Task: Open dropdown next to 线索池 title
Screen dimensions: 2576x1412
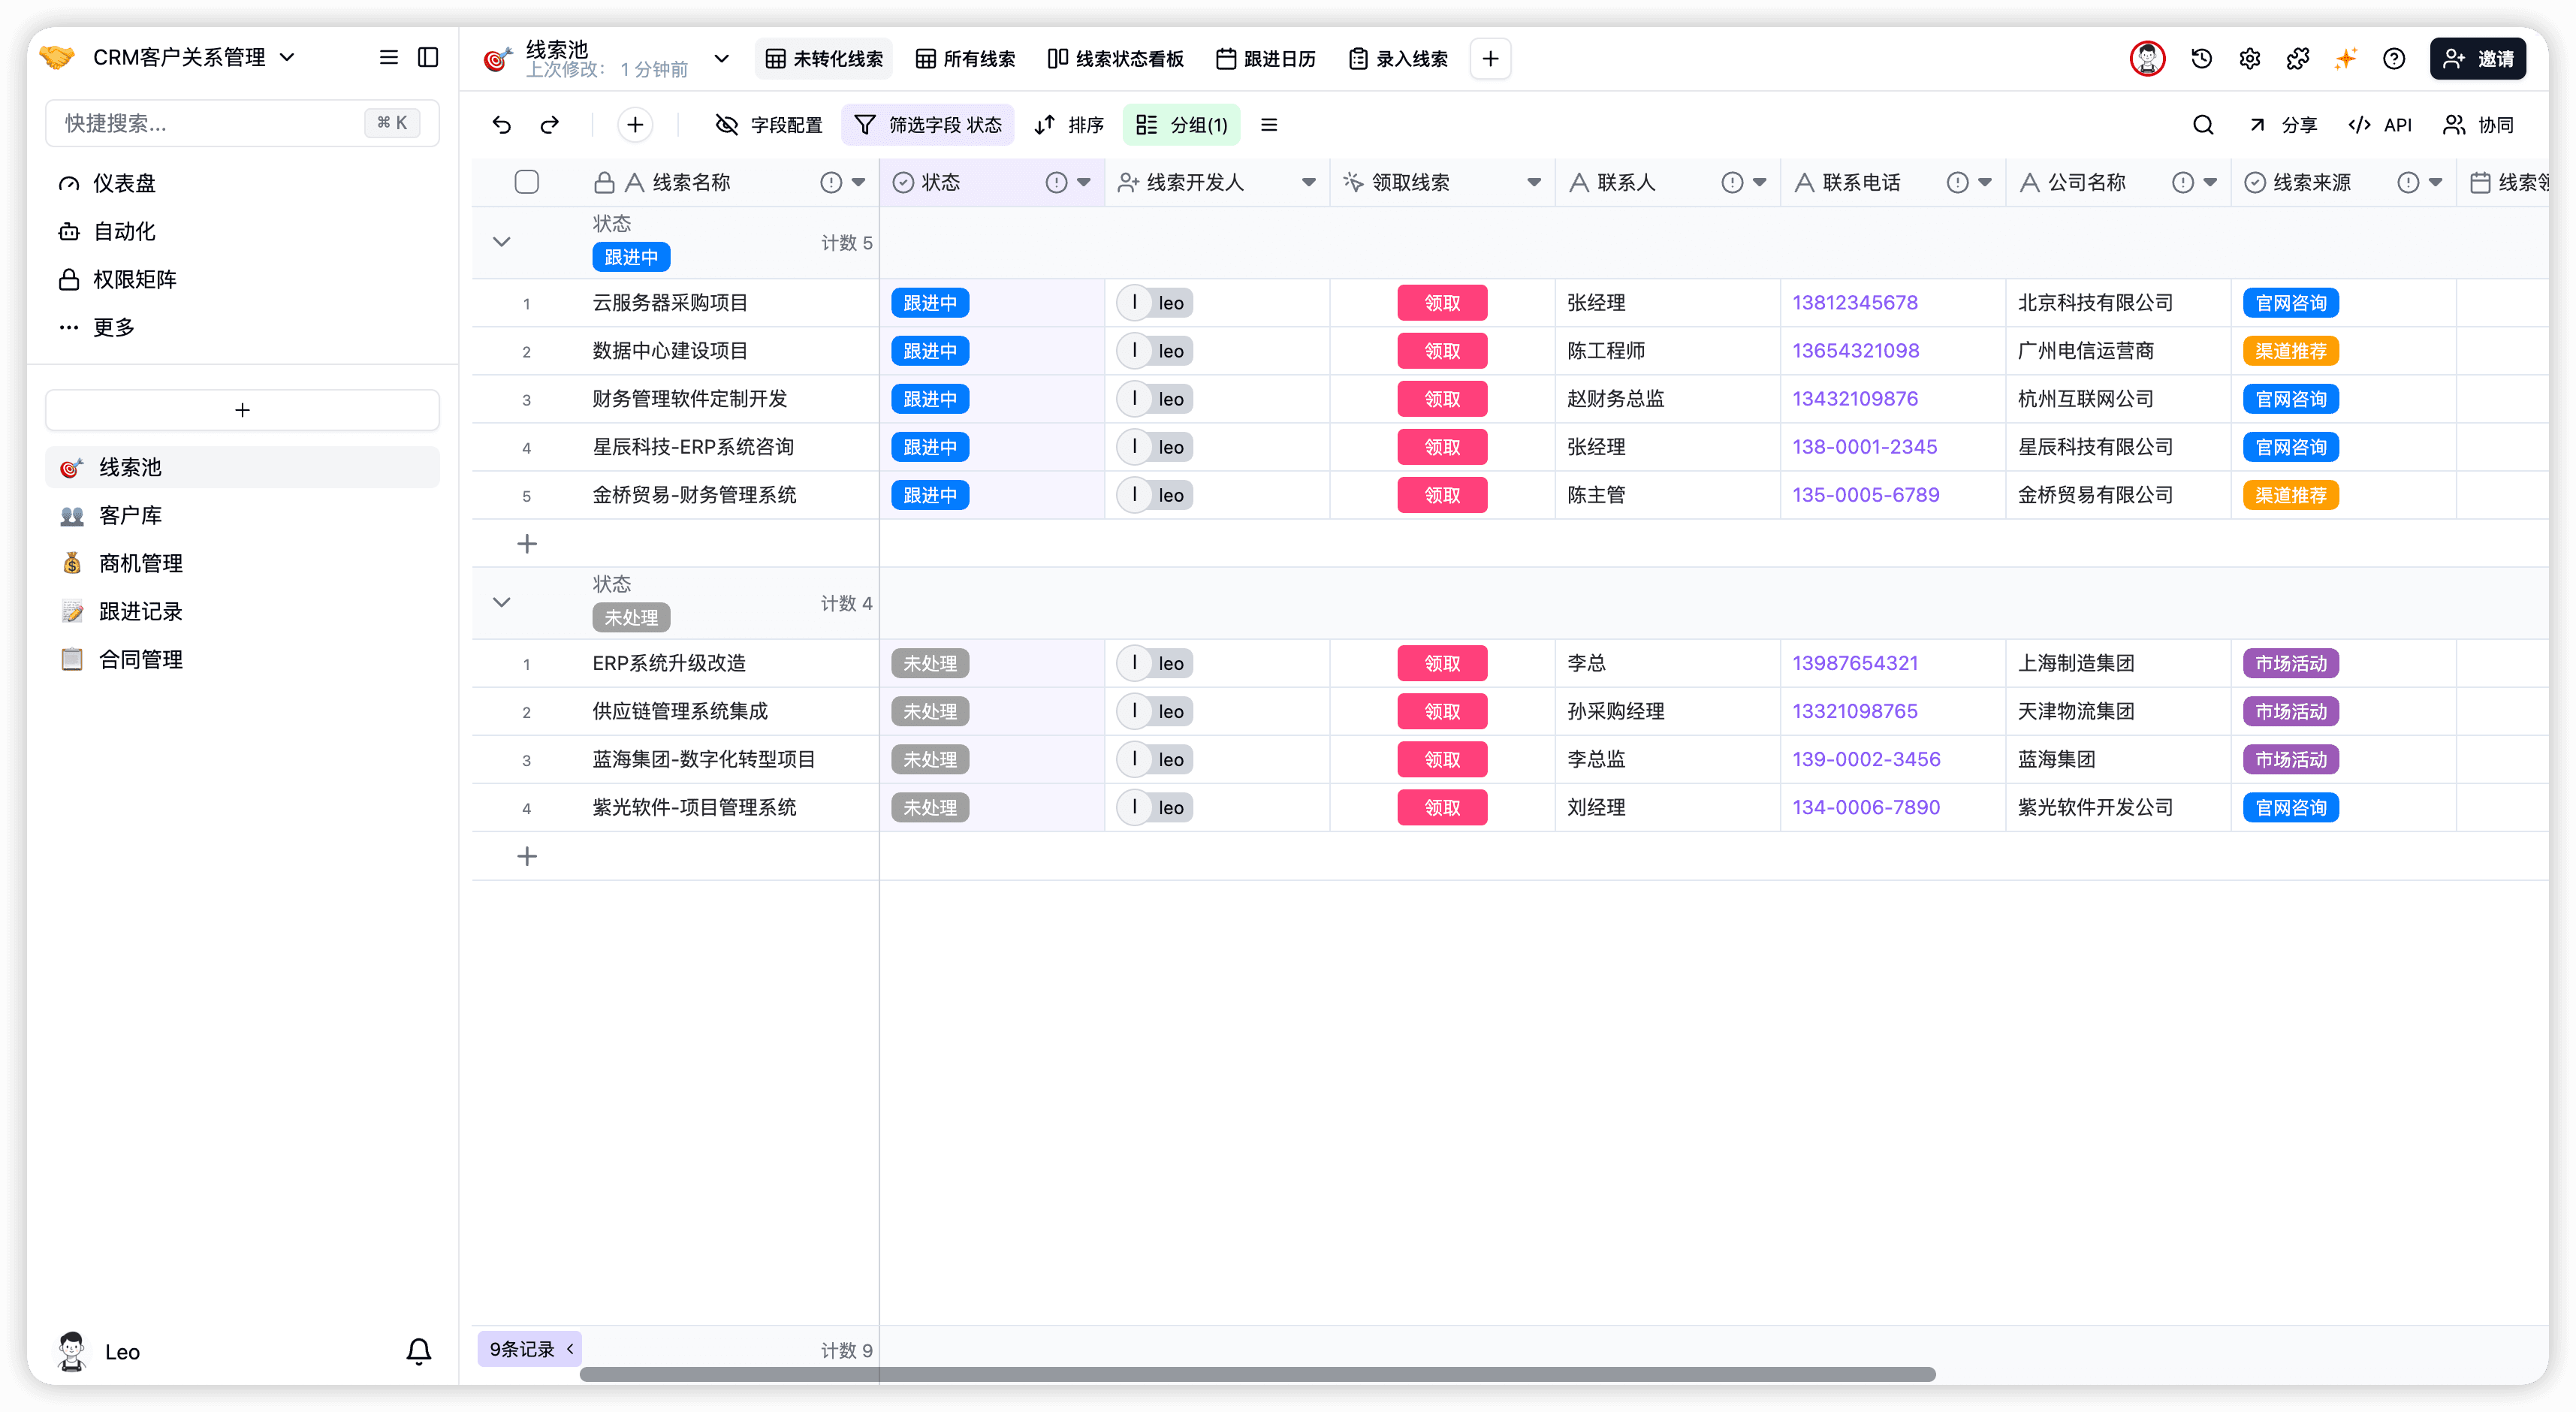Action: point(721,59)
